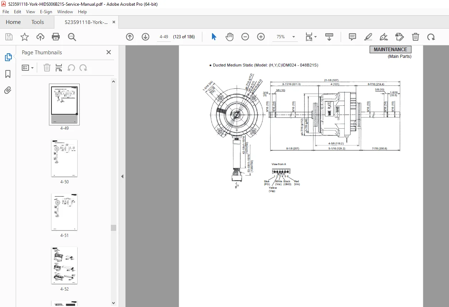Viewport: 449px width, 307px height.
Task: Open the sign document tool
Action: (384, 37)
